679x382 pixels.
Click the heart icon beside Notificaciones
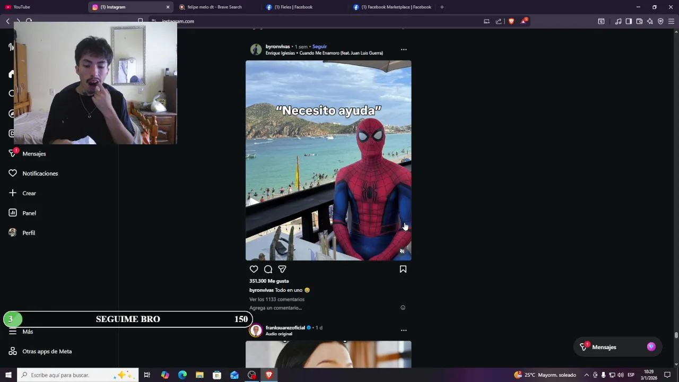(x=13, y=173)
